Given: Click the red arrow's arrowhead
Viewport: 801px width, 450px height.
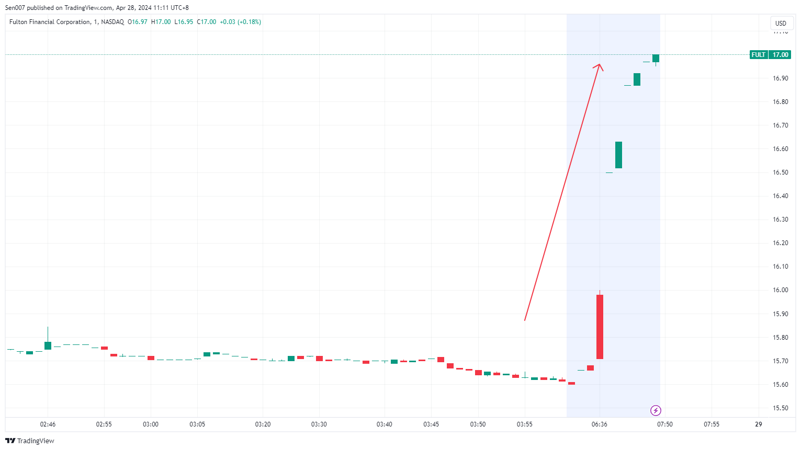Looking at the screenshot, I should click(x=600, y=66).
